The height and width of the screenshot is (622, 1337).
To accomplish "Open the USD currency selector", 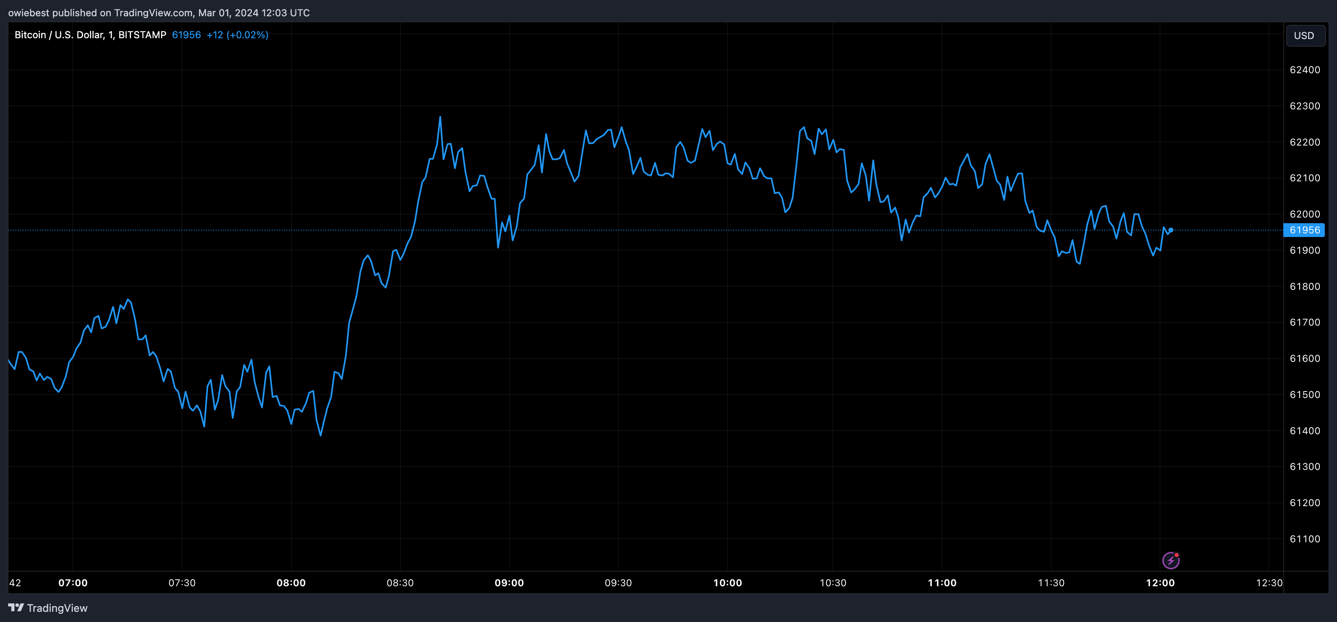I will click(x=1305, y=35).
